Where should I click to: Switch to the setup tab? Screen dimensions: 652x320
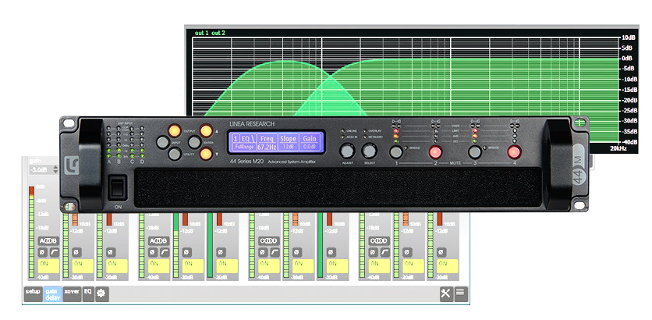[33, 293]
